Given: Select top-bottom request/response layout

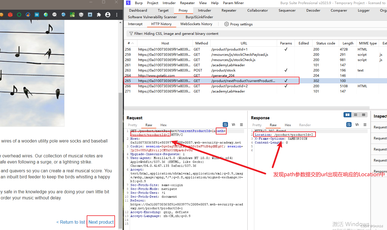Looking at the screenshot, I should pyautogui.click(x=355, y=115).
